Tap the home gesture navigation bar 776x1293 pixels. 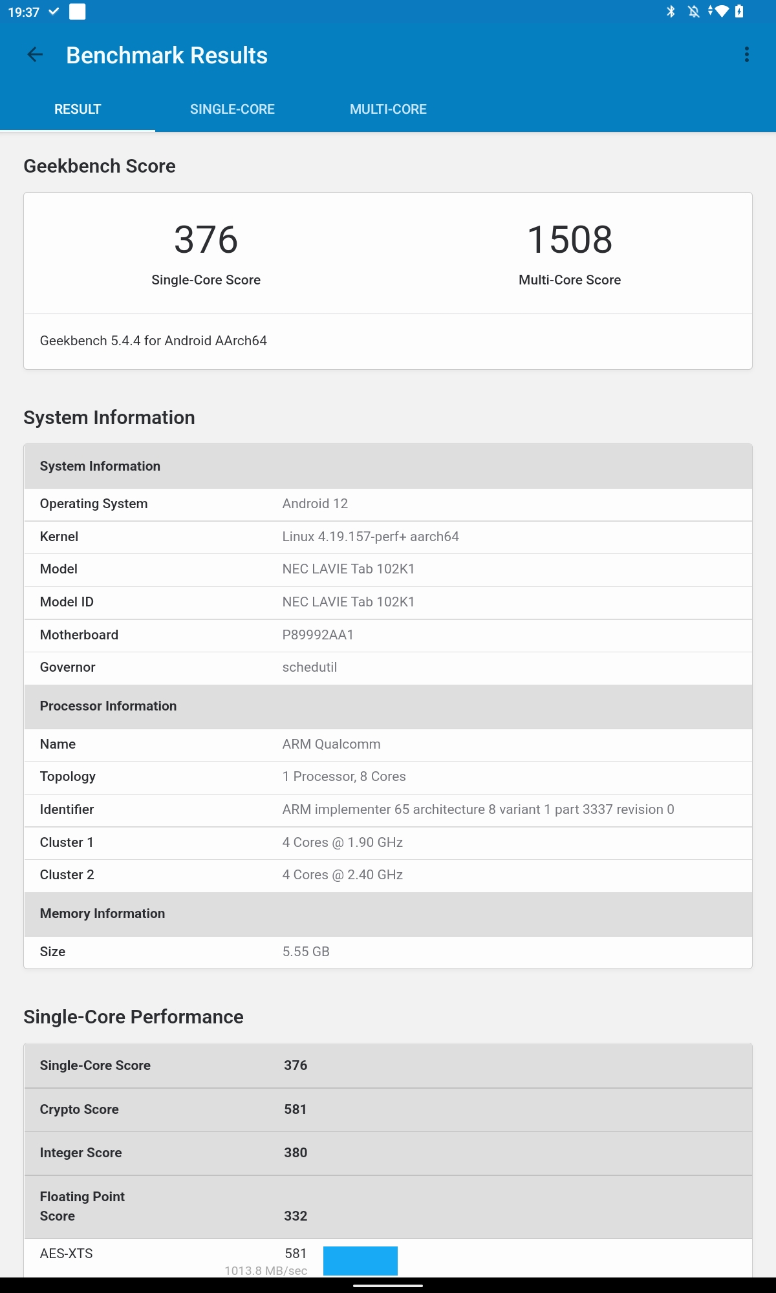tap(388, 1286)
